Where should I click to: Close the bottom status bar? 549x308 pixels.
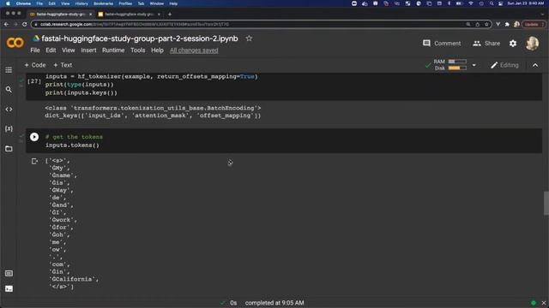click(x=544, y=303)
